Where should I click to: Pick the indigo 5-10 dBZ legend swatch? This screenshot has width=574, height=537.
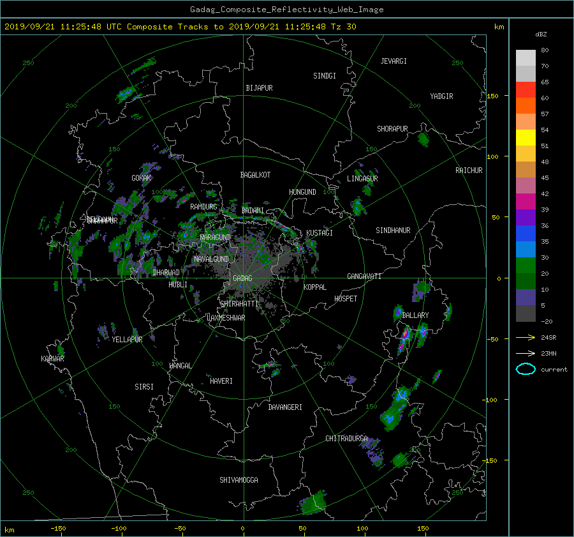pos(526,297)
